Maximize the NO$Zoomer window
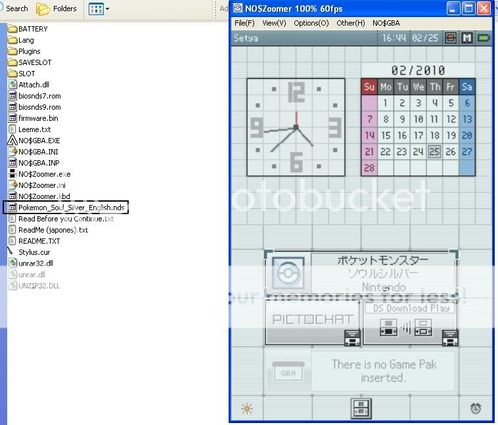This screenshot has width=498, height=425. click(x=468, y=9)
